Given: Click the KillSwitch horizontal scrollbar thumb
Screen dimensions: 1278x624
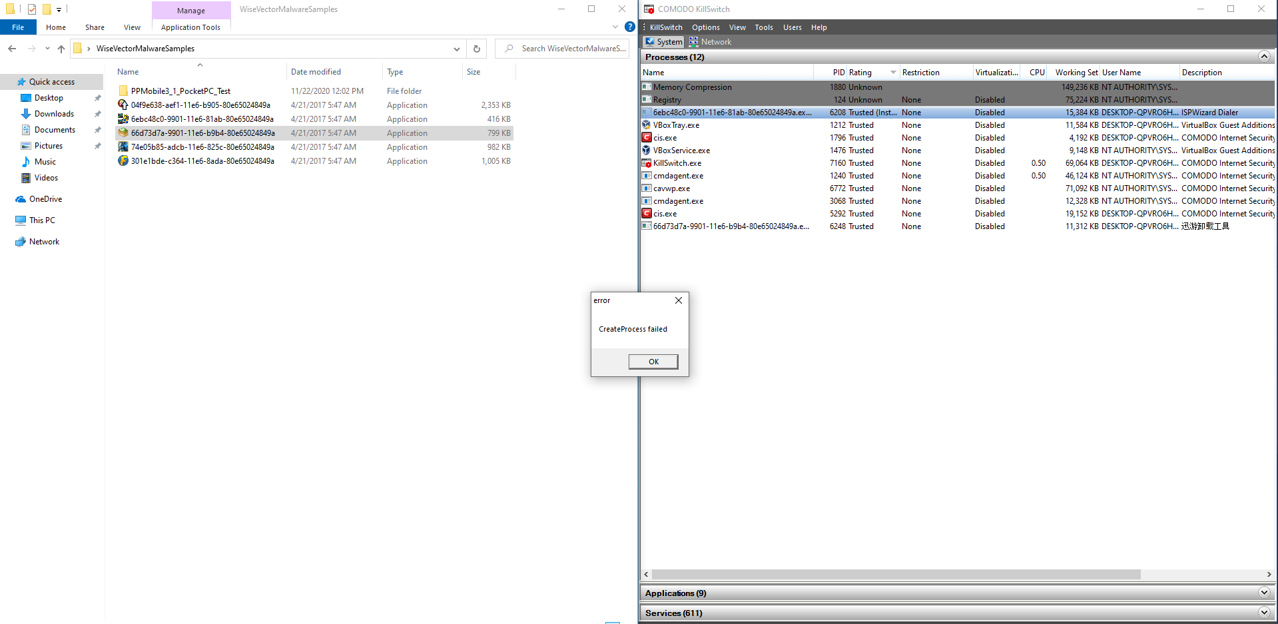Looking at the screenshot, I should click(x=896, y=574).
